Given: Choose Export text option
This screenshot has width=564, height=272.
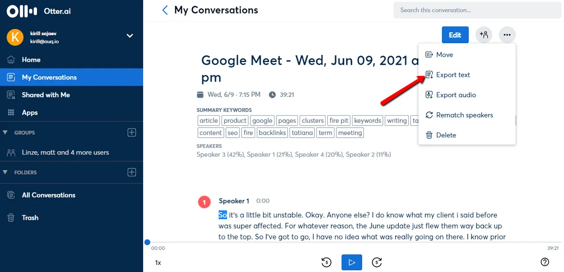Looking at the screenshot, I should (x=467, y=75).
